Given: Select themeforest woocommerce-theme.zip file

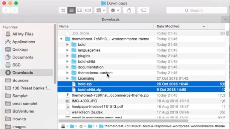Looking at the screenshot, I should click(141, 95).
